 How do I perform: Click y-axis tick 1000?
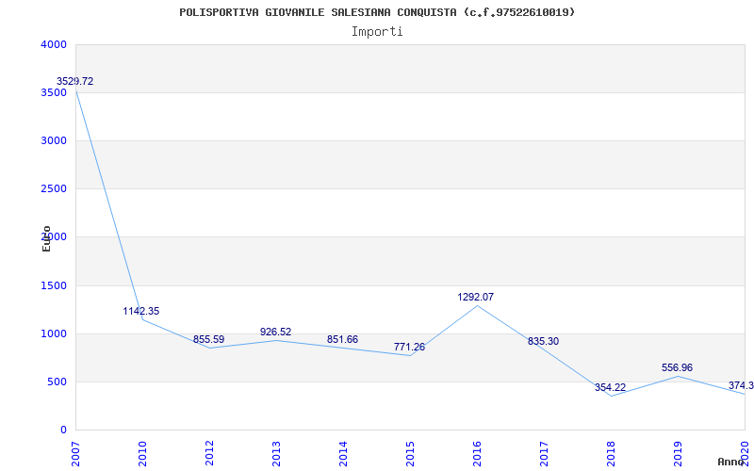55,334
